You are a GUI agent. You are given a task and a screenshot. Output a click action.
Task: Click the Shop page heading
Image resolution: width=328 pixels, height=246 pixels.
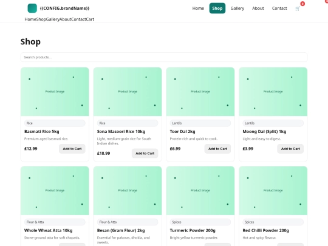(30, 42)
